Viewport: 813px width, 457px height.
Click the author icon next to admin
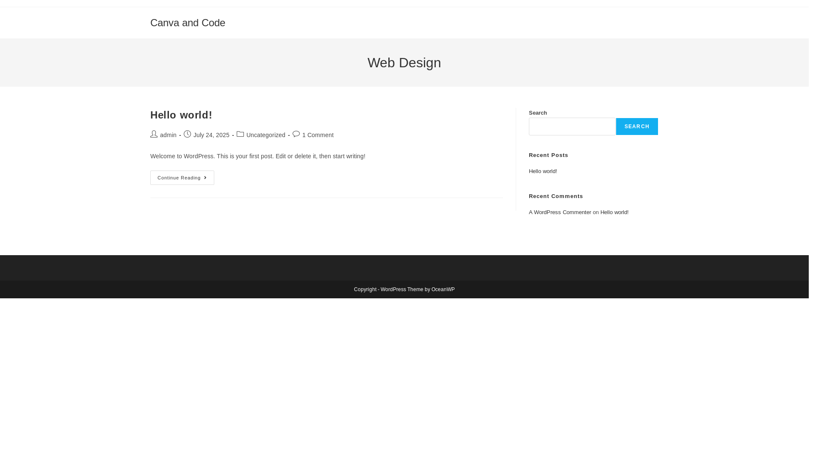154,135
